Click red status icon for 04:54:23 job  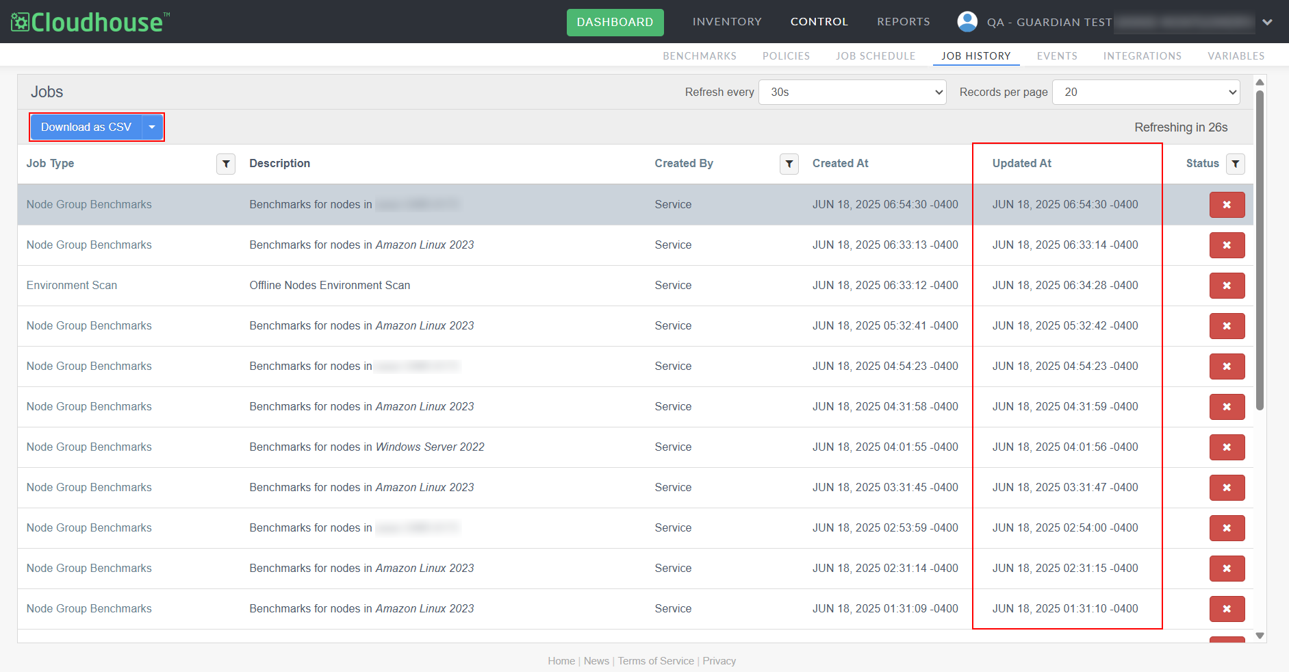pos(1227,366)
